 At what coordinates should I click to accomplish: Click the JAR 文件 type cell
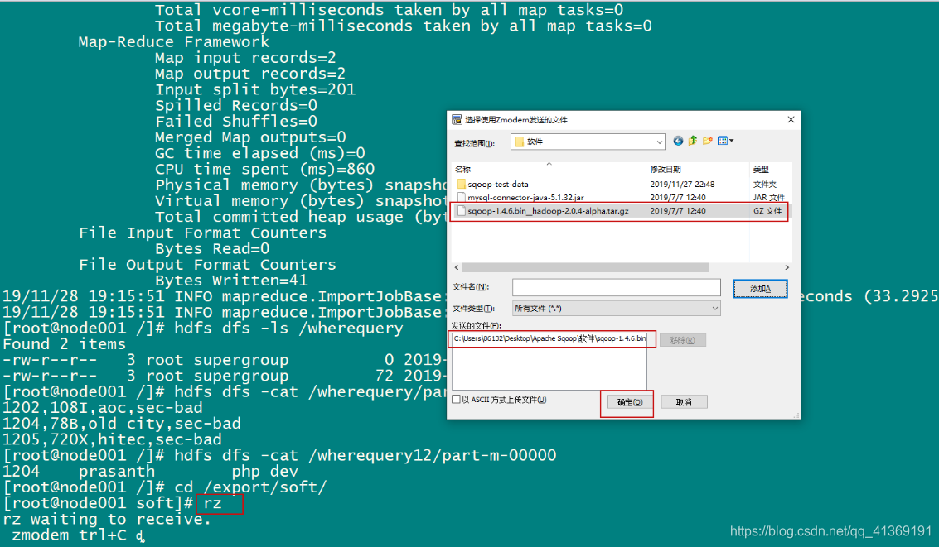(769, 197)
